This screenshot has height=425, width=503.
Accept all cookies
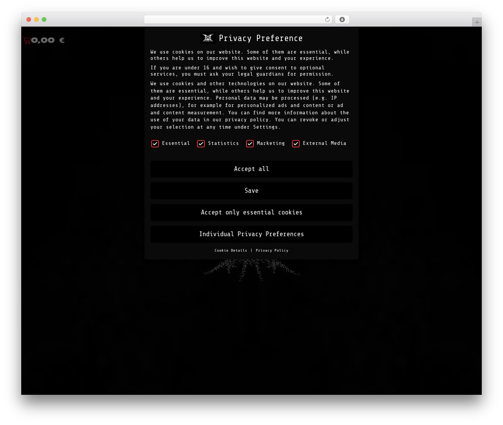click(x=251, y=169)
